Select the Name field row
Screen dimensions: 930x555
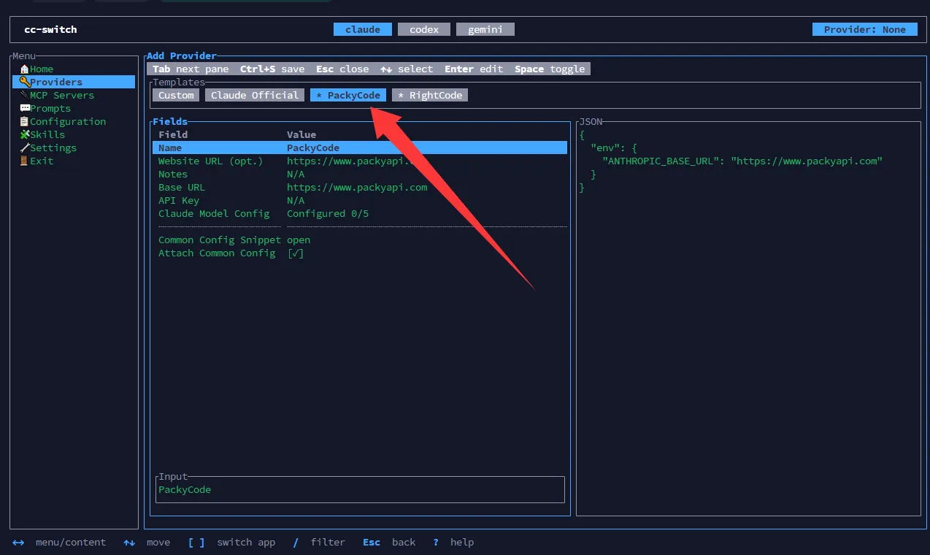[360, 148]
